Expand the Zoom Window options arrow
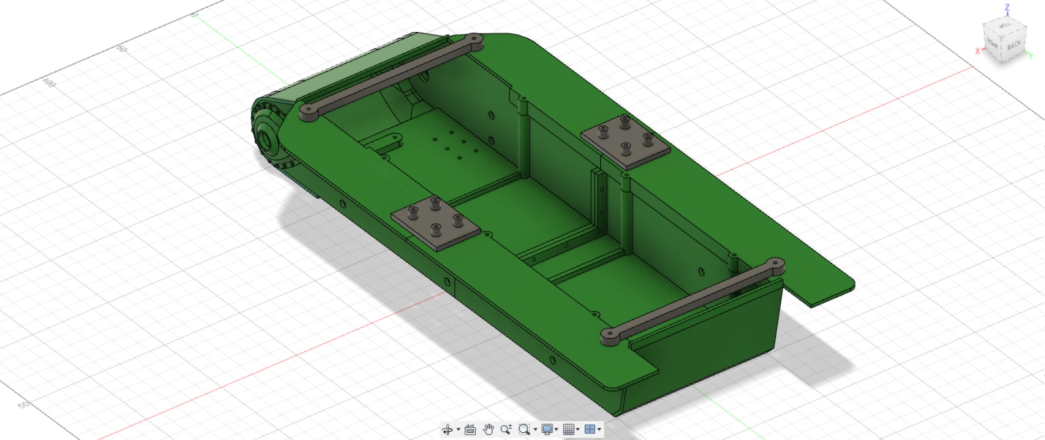Screen dimensions: 1045x440 [x=535, y=429]
